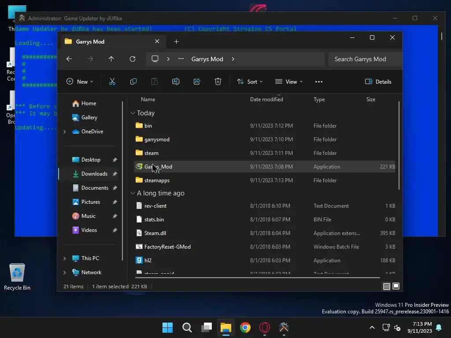451x338 pixels.
Task: Click the horizontal scrollbar of file list
Action: point(257,278)
